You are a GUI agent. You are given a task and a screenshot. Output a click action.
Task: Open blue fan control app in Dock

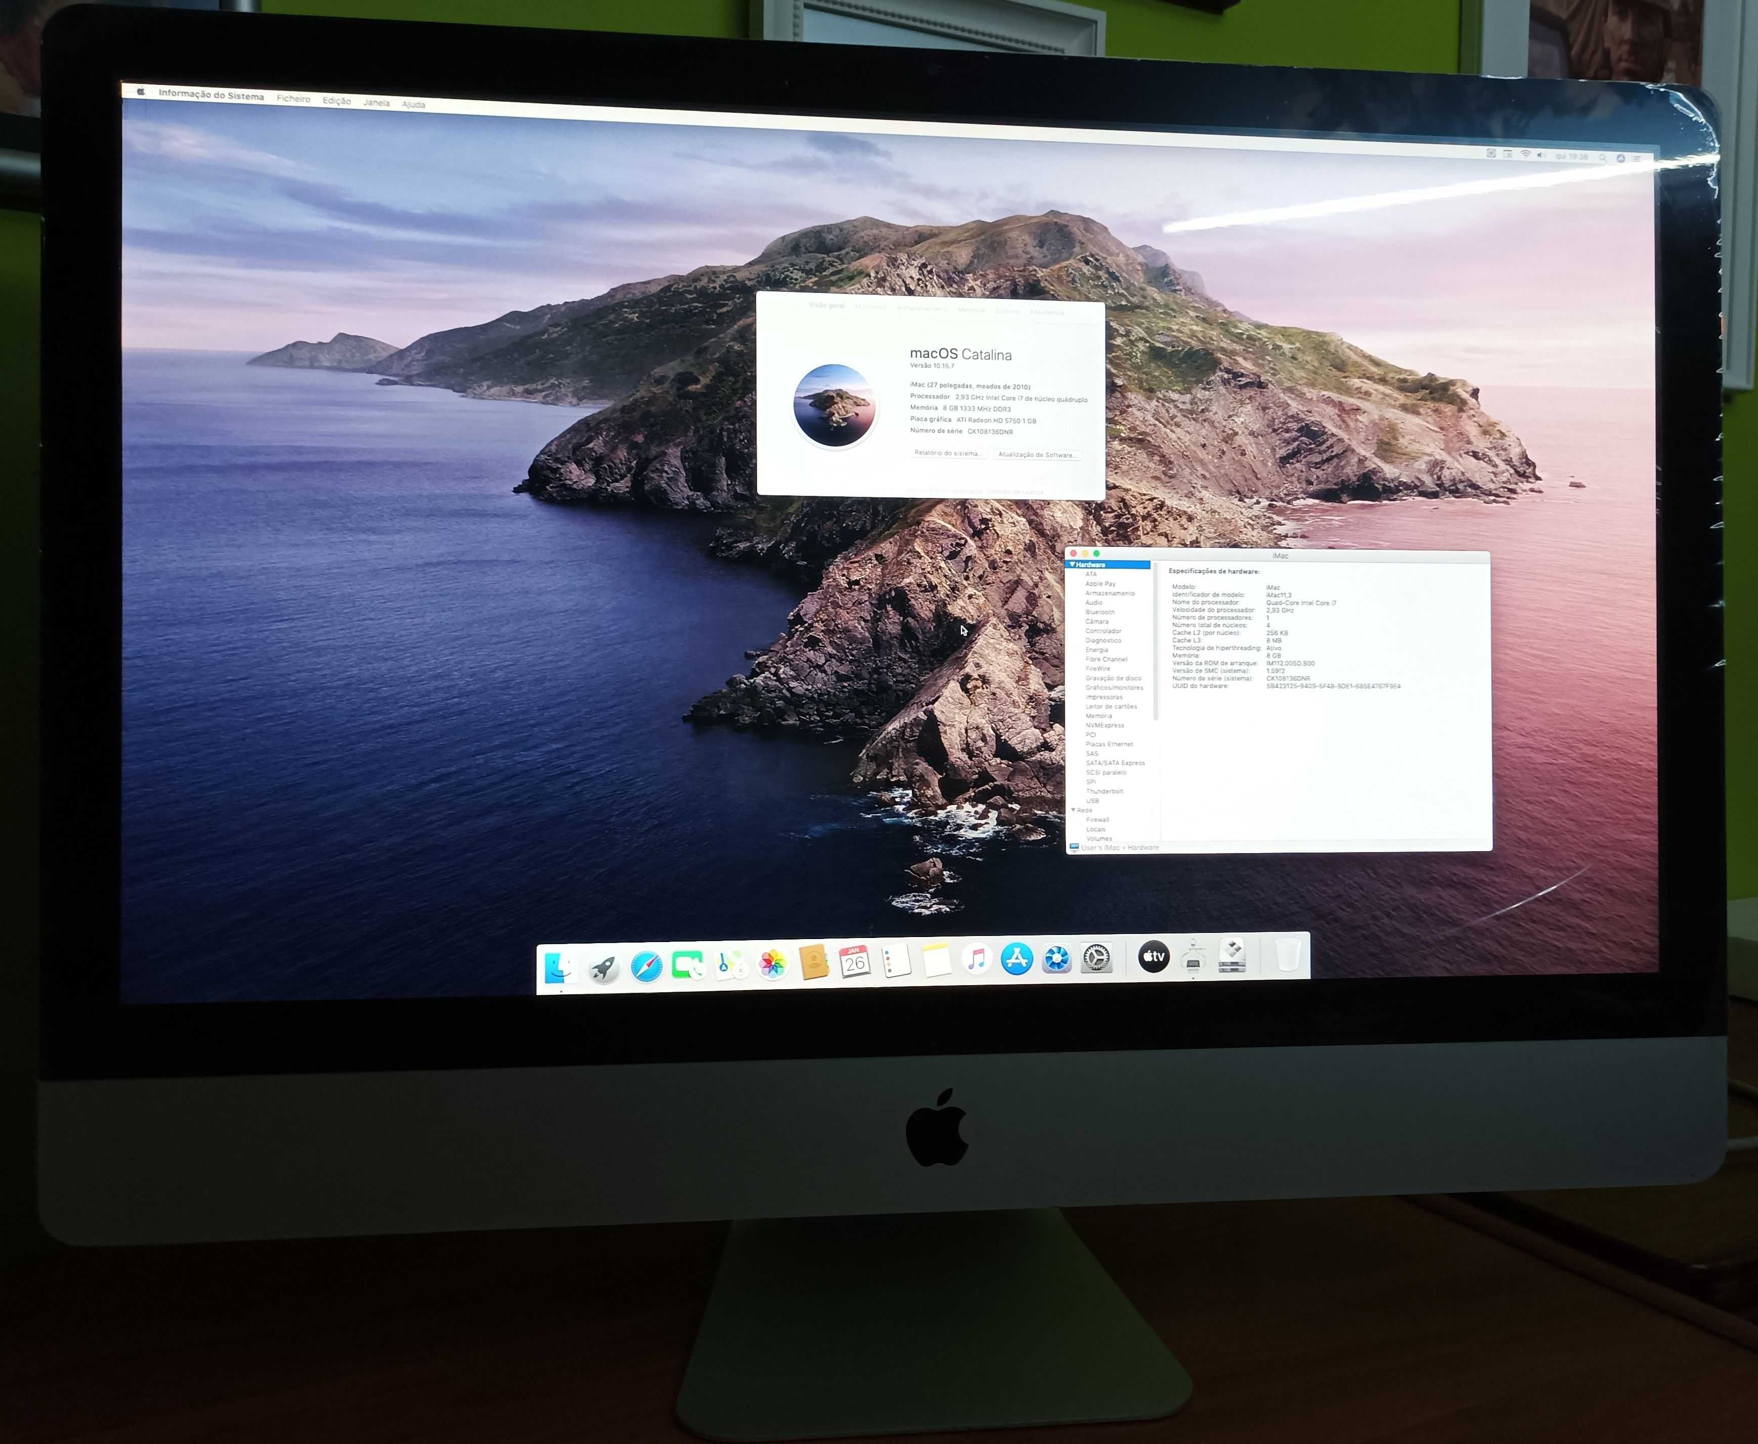[1056, 958]
